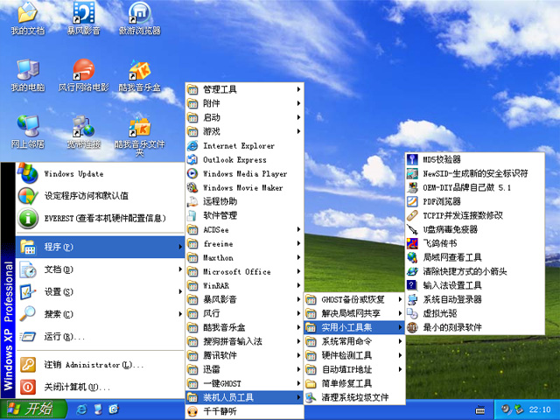Click the taskbar clock showing 22:10
The height and width of the screenshot is (420, 560).
pos(539,409)
